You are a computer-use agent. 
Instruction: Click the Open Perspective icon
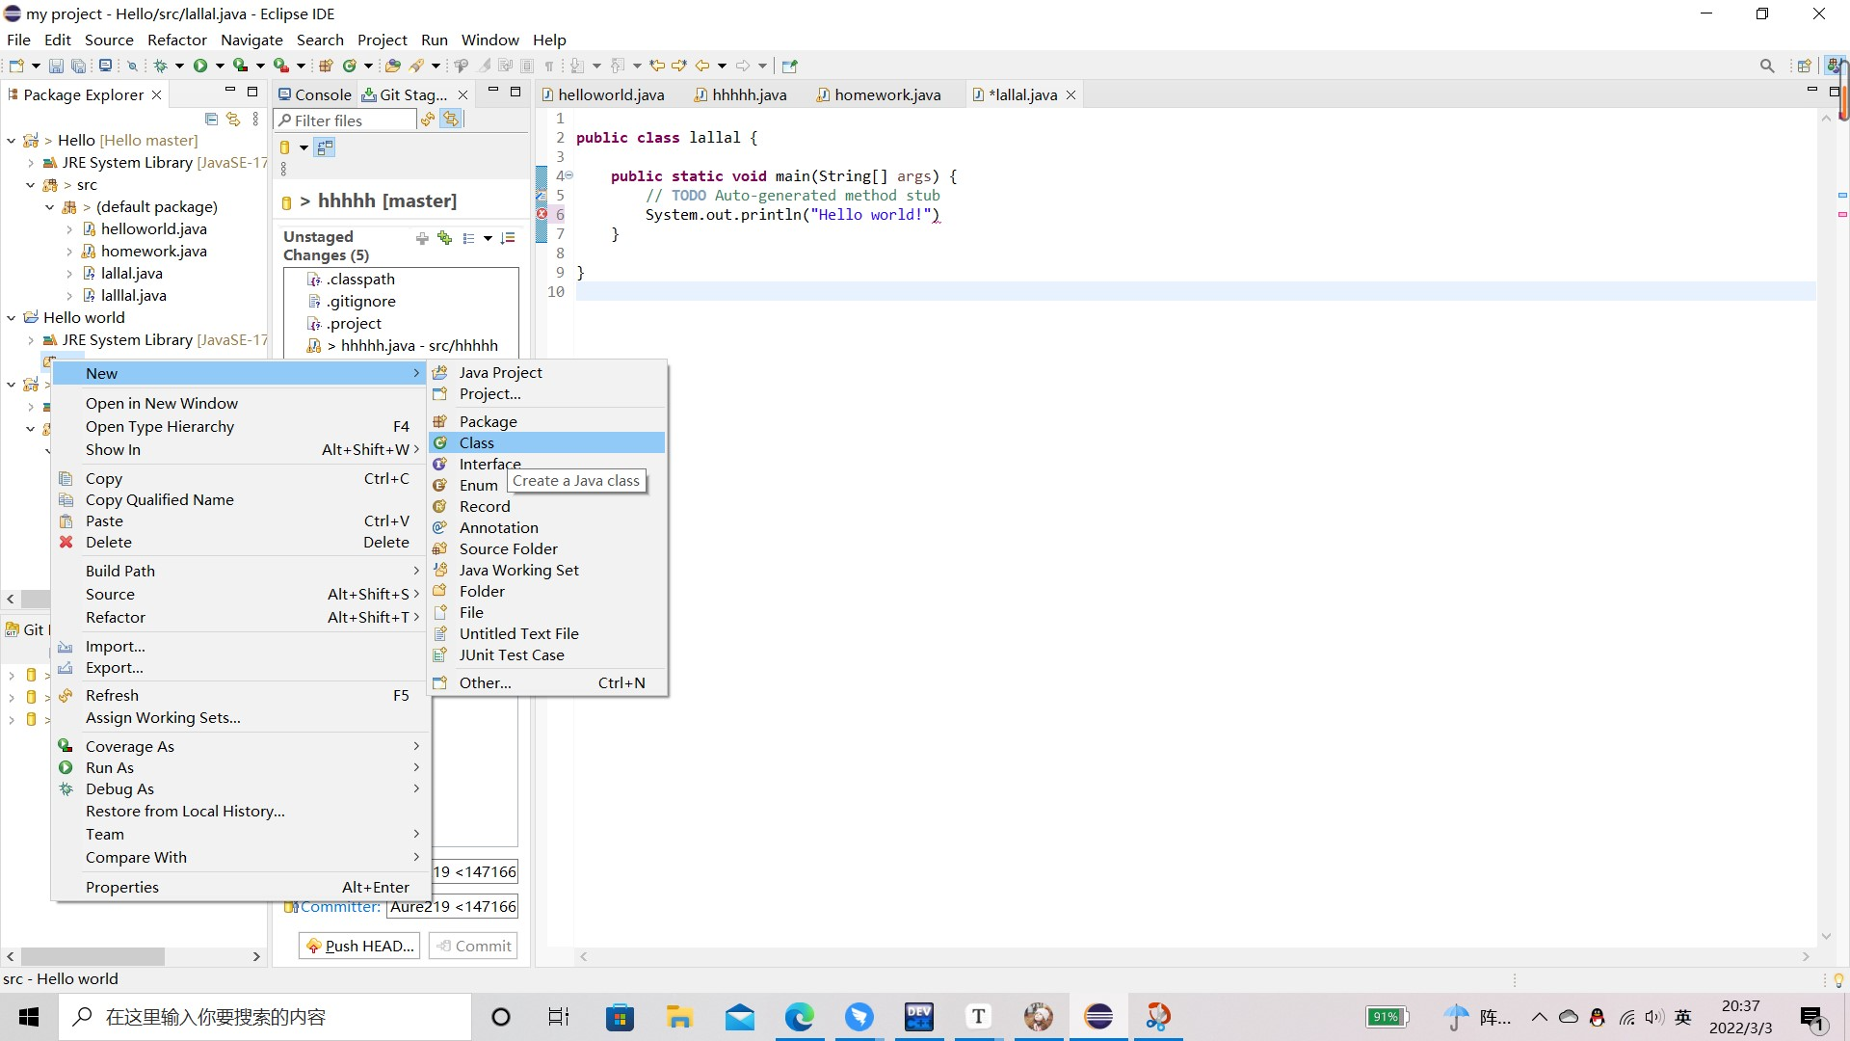1805,66
